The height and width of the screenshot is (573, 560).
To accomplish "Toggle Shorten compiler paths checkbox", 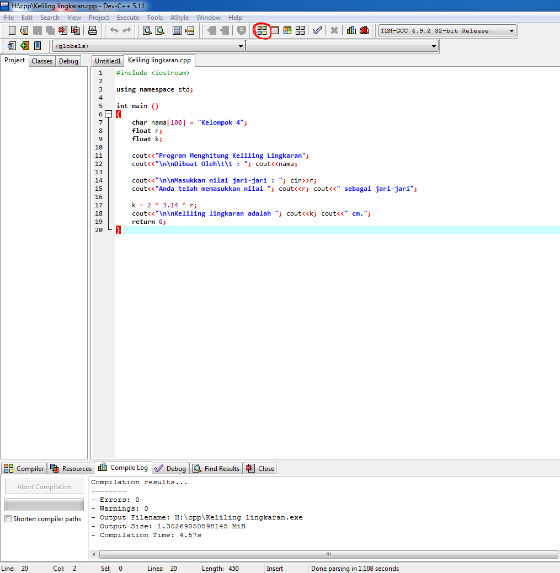I will (8, 518).
